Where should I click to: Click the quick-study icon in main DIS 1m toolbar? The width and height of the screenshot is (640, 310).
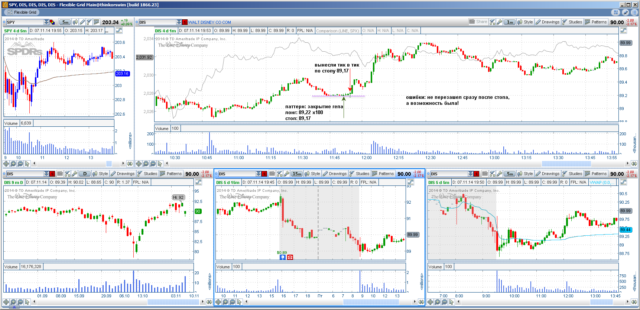click(x=493, y=22)
